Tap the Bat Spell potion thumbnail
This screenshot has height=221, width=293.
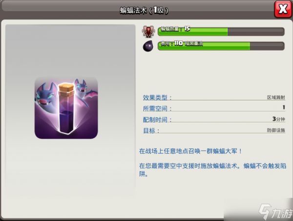click(66, 108)
